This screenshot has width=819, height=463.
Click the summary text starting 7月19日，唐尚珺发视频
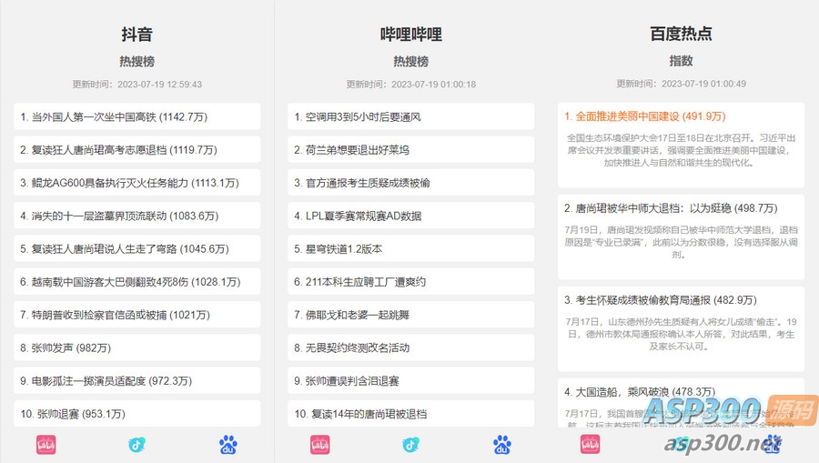coord(681,242)
